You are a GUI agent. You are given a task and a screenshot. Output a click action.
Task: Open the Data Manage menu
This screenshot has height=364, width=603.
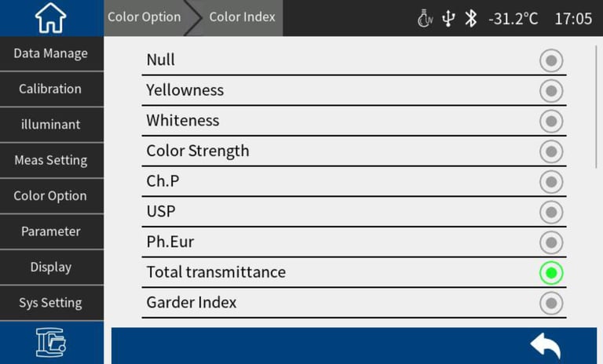[x=51, y=53]
